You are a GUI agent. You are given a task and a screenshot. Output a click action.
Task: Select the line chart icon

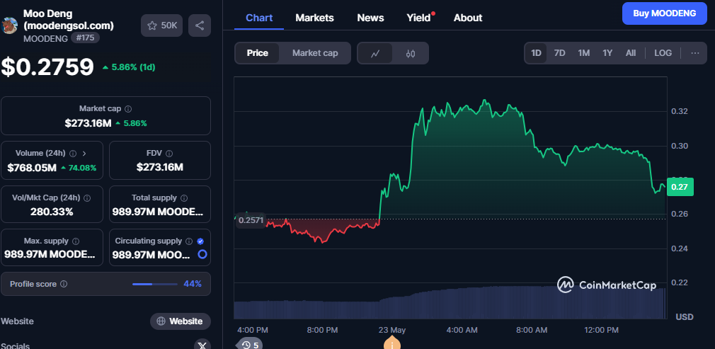pyautogui.click(x=375, y=53)
